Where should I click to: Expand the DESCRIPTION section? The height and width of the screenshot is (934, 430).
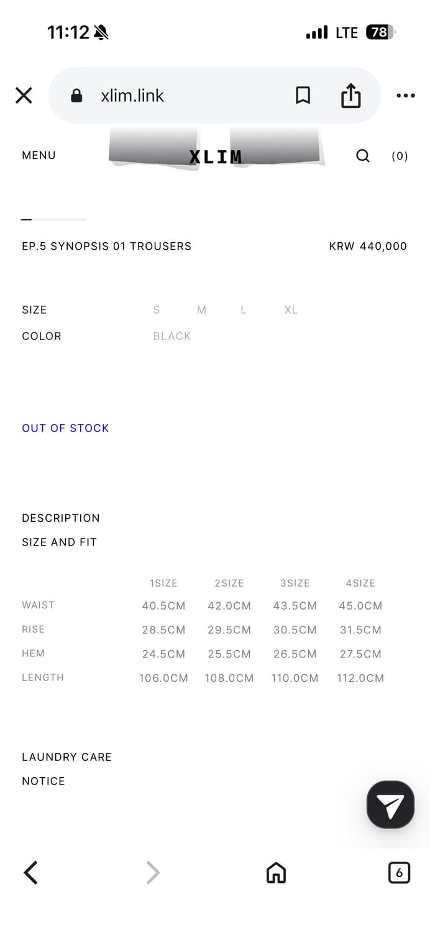tap(61, 518)
